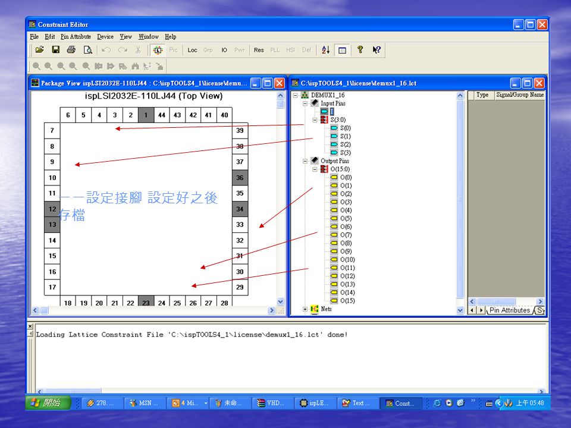Click pin 29 in package view
Screen dimensions: 571x428
[240, 288]
